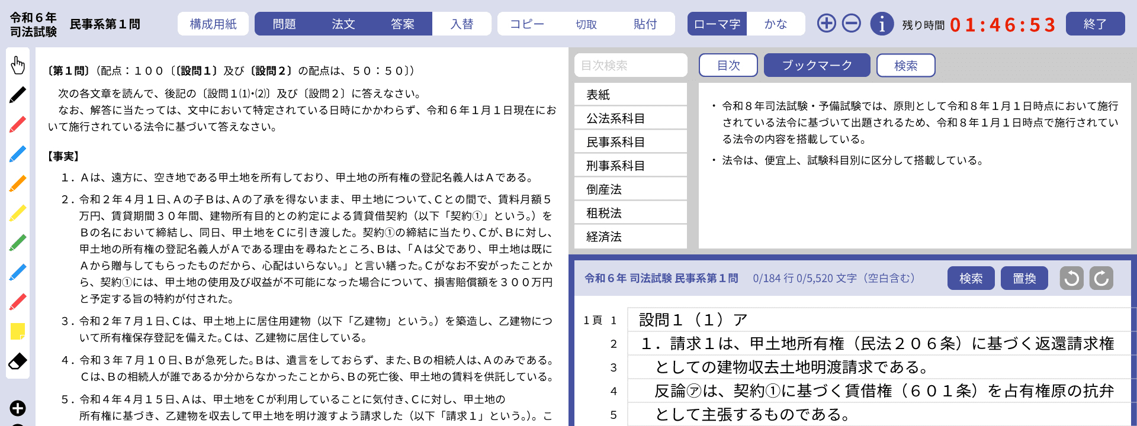Screen dimensions: 1137x426
Task: Open 表紙 in the contents list
Action: pos(631,95)
